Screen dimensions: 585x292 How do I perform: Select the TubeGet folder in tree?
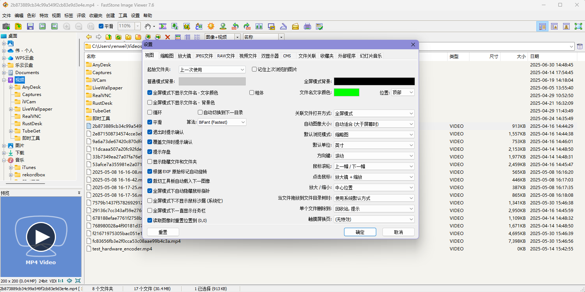31,131
